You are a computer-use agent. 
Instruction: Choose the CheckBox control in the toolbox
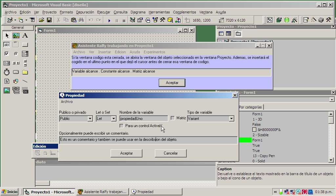click(x=7, y=54)
